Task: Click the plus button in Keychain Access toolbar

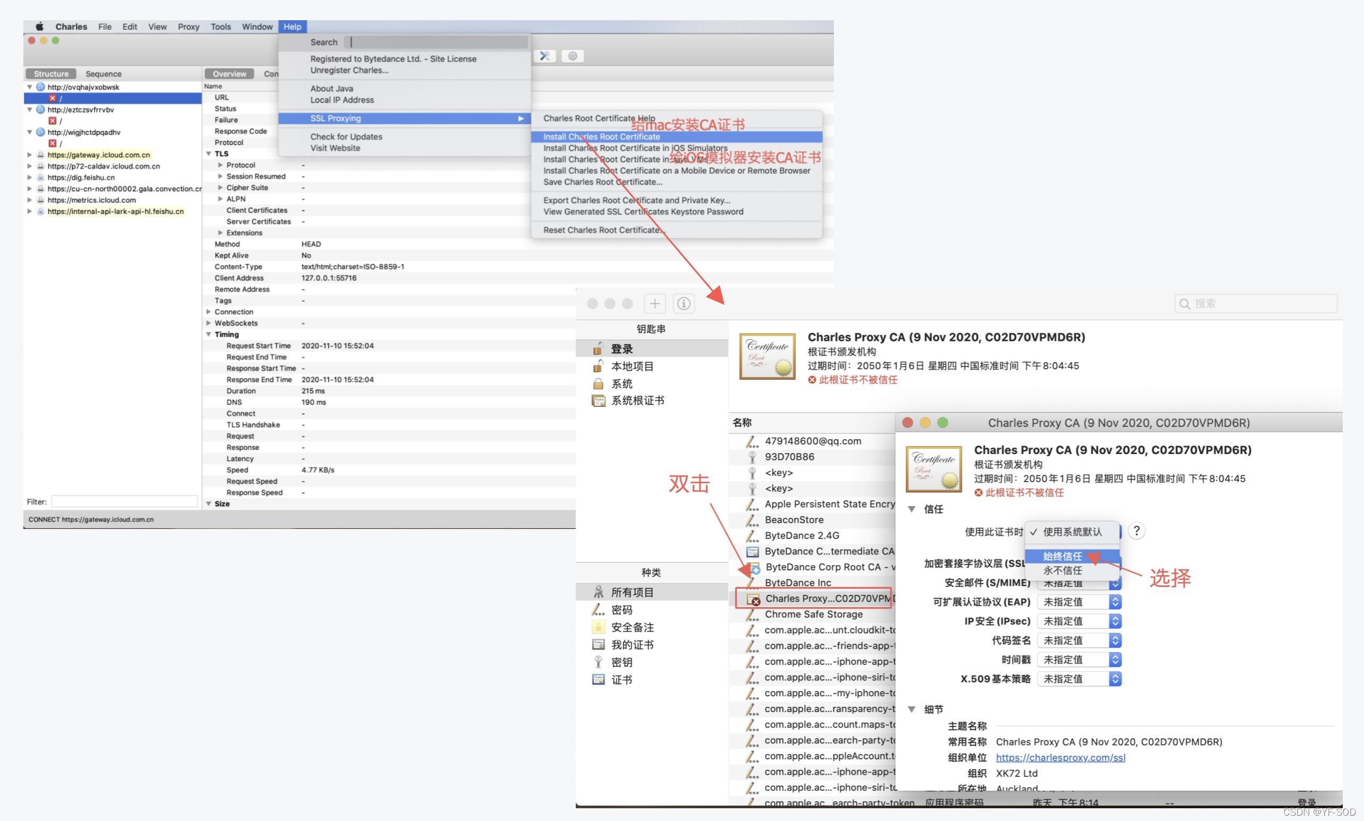Action: 654,303
